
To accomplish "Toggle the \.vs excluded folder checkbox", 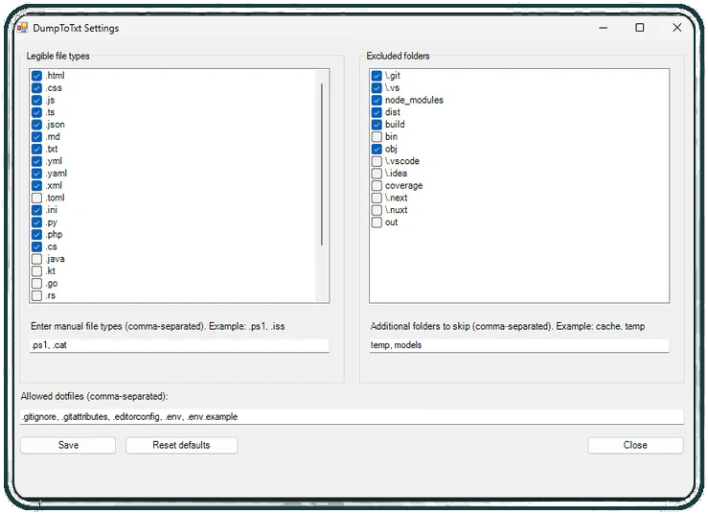I will pos(377,87).
